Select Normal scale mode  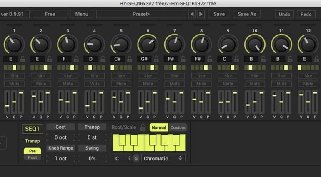click(159, 127)
